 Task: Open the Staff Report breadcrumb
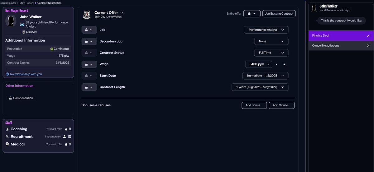[x=26, y=3]
